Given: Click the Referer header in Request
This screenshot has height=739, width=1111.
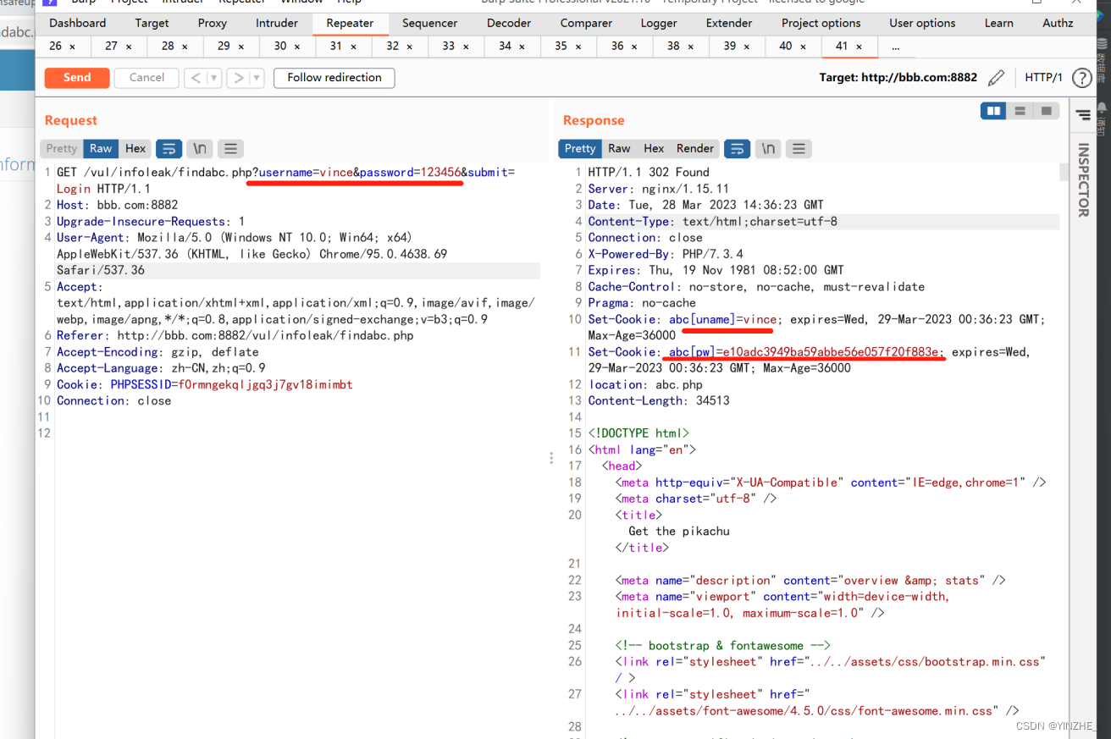Looking at the screenshot, I should tap(235, 335).
